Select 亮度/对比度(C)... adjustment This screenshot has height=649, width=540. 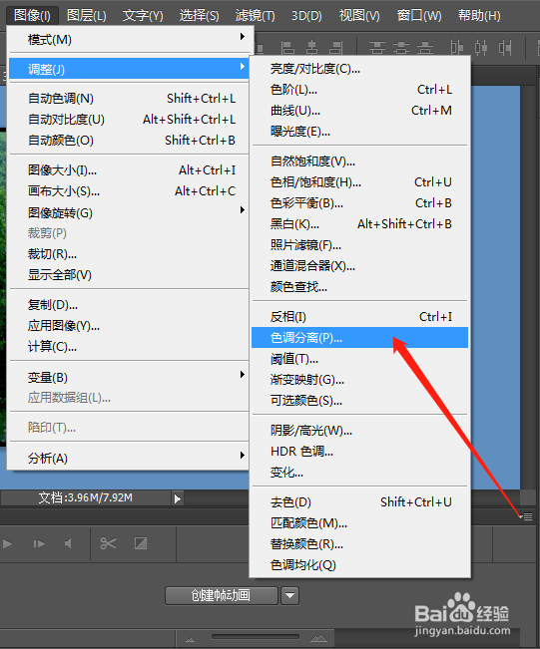pos(359,69)
